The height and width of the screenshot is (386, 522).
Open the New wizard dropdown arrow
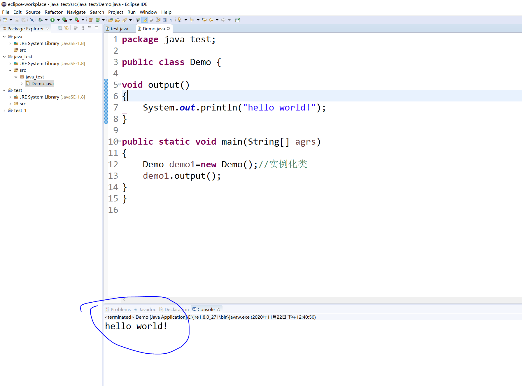11,20
